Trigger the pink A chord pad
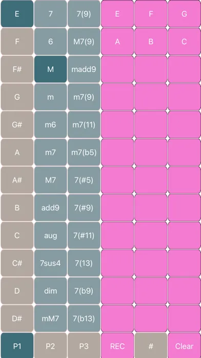201x358 pixels. point(117,42)
